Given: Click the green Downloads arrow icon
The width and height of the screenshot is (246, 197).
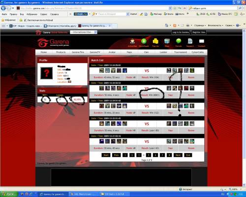Looking at the screenshot, I should (x=144, y=41).
